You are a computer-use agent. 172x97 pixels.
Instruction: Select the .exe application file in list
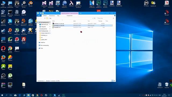pos(82,25)
